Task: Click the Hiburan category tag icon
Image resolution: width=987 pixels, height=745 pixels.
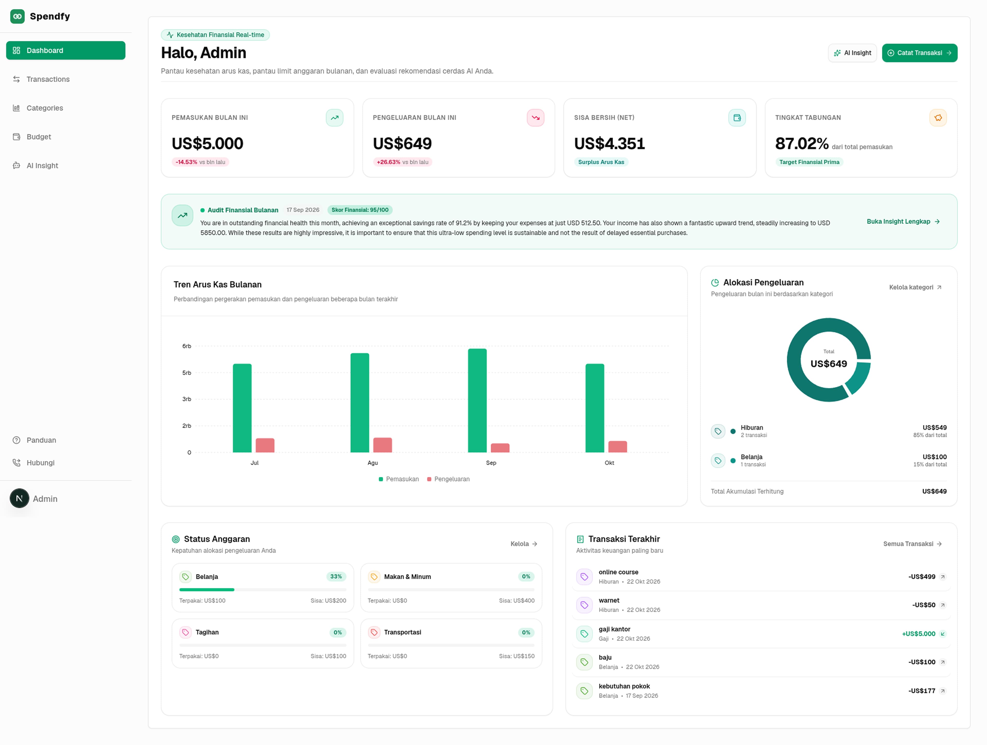Action: click(x=718, y=431)
